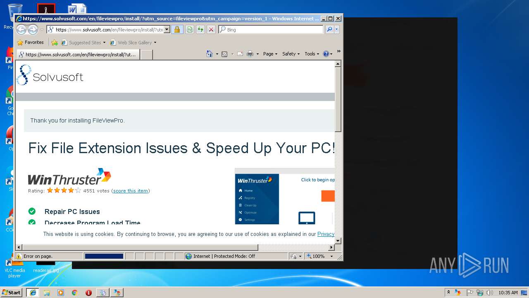The image size is (529, 298).
Task: Open the Favorites center
Action: (30, 42)
